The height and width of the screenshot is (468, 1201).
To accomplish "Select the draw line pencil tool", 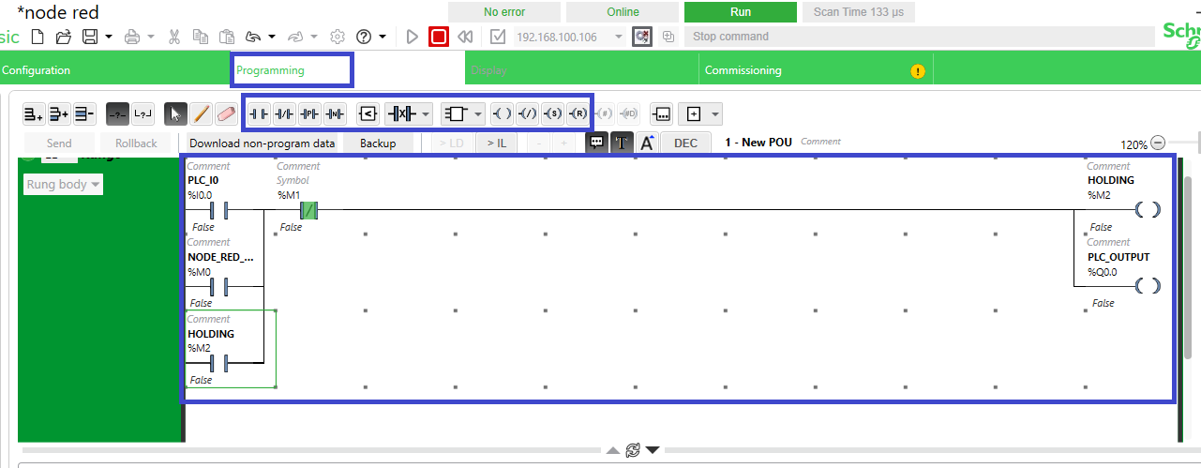I will (201, 113).
